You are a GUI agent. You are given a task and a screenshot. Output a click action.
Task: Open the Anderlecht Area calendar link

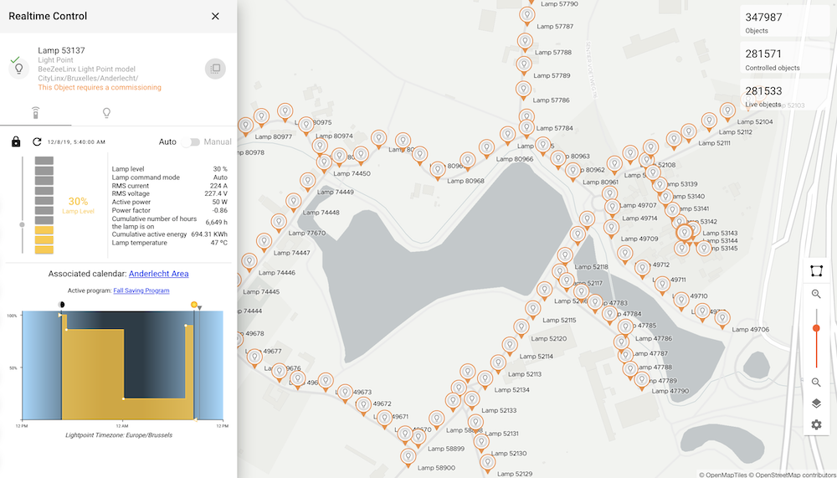tap(158, 274)
